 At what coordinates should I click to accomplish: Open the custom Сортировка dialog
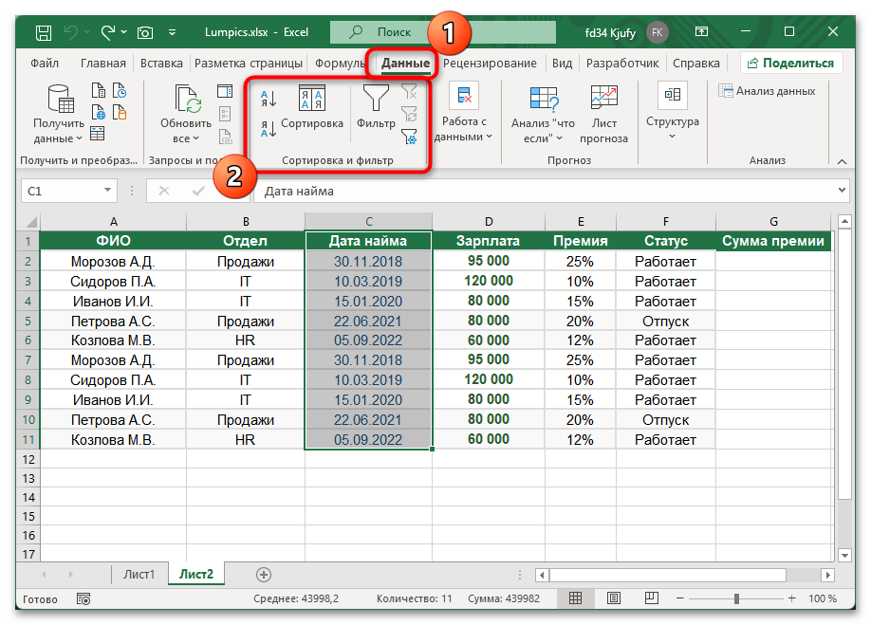point(312,107)
